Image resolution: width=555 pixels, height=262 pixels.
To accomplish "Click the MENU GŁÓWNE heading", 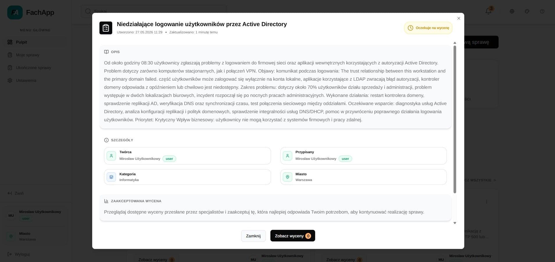I will click(35, 30).
